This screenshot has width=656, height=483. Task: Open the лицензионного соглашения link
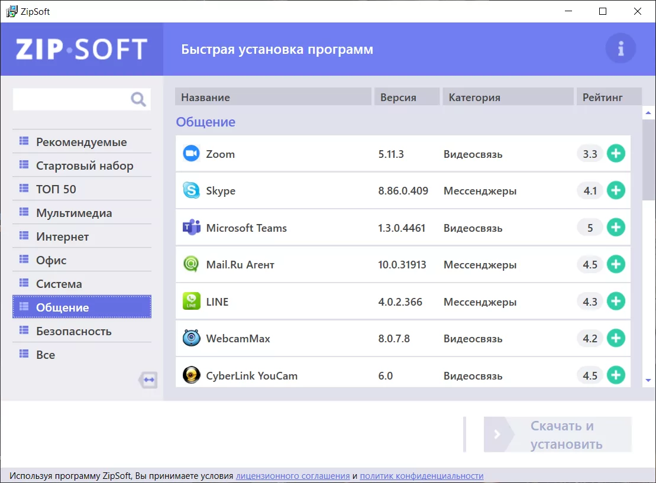[293, 475]
